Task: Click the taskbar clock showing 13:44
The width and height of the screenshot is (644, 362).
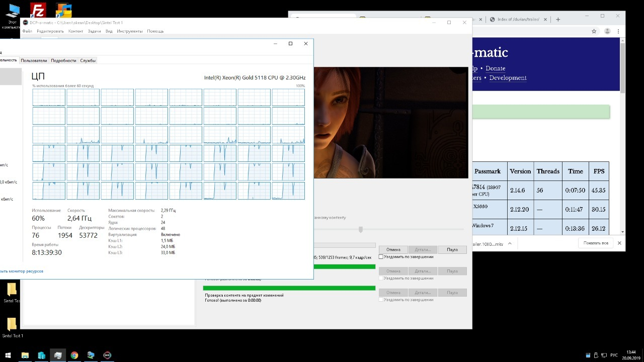Action: [631, 355]
